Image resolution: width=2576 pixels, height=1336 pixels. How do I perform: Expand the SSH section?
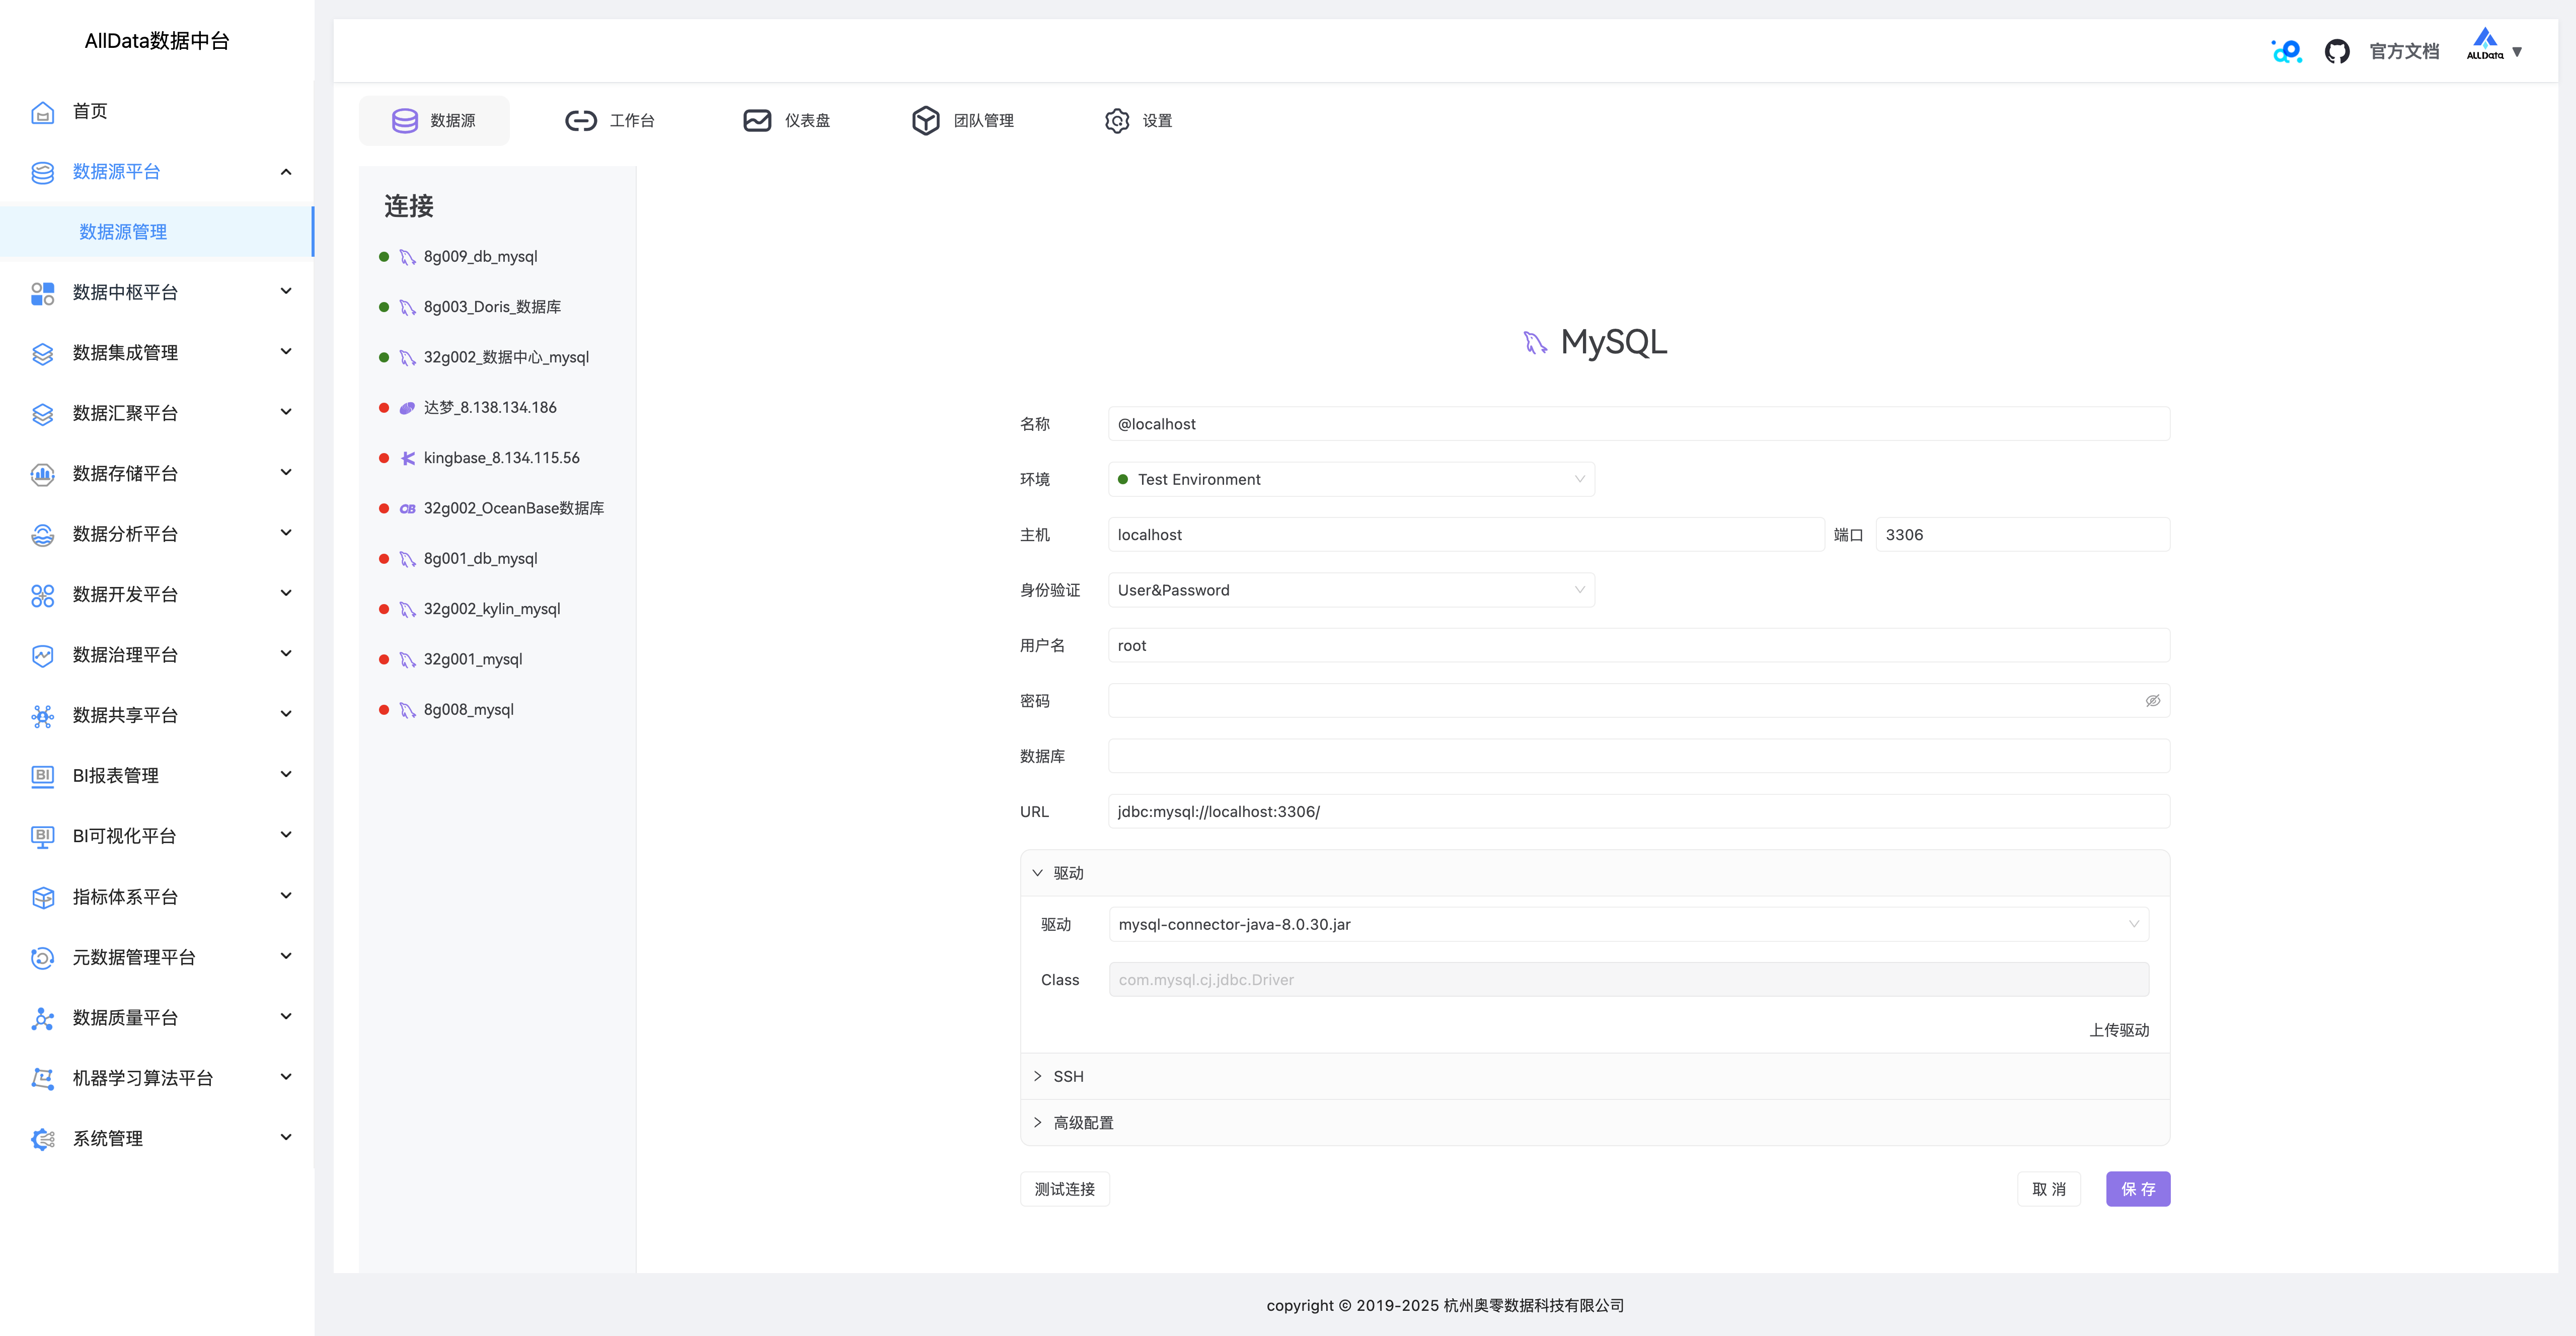(1595, 1076)
